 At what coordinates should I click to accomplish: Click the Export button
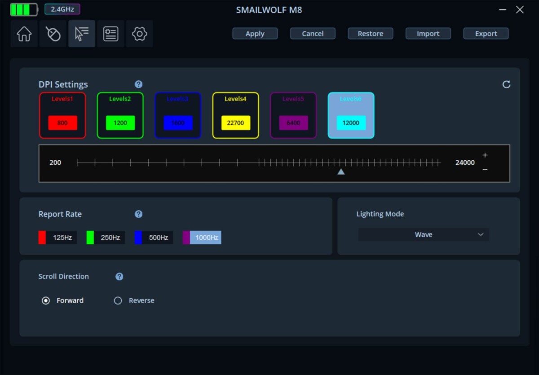(x=486, y=34)
